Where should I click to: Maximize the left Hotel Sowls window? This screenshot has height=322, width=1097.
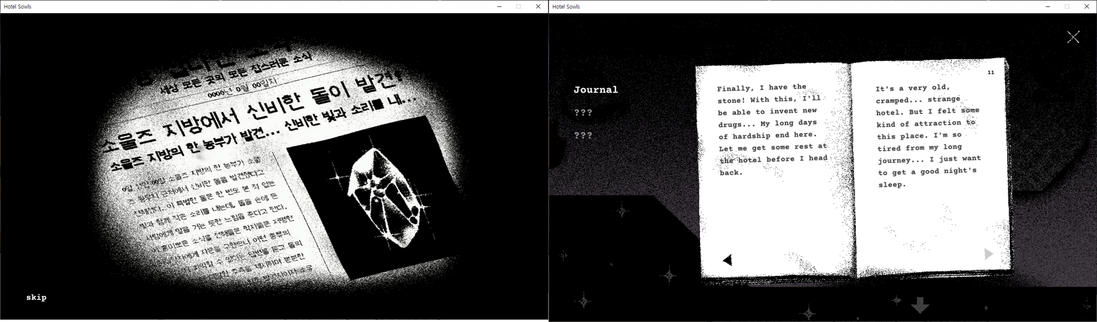[518, 7]
